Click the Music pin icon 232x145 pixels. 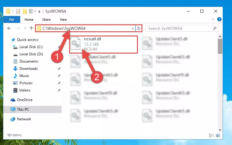[59, 76]
